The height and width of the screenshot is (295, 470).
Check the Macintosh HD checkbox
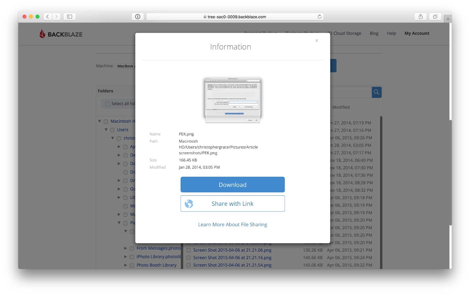coord(106,121)
